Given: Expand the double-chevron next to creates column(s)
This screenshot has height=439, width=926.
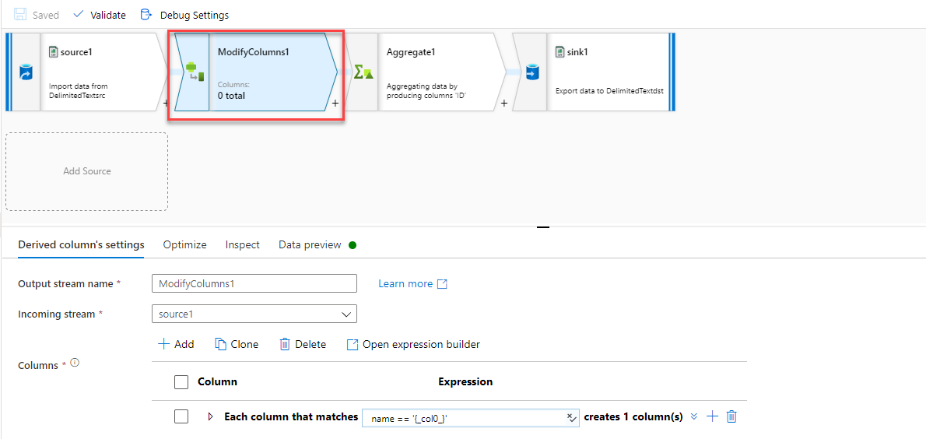Looking at the screenshot, I should pyautogui.click(x=694, y=416).
